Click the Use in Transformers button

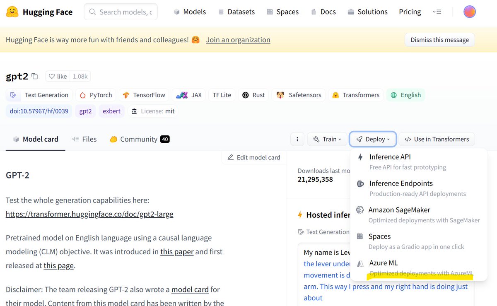437,139
